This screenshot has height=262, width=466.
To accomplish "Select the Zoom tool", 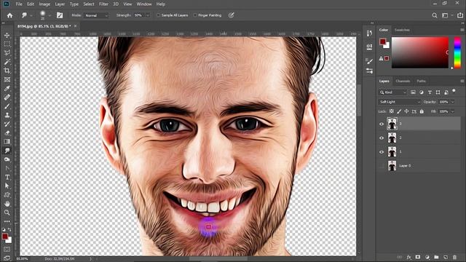I will [x=7, y=213].
